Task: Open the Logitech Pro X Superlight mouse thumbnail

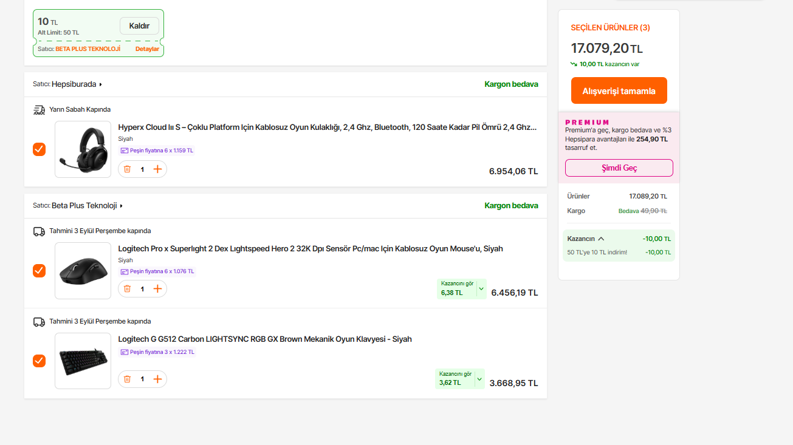Action: pos(83,271)
